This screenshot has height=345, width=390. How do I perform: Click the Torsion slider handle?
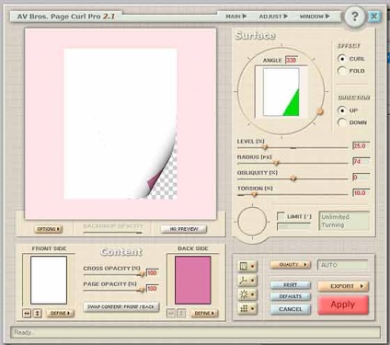click(x=254, y=194)
